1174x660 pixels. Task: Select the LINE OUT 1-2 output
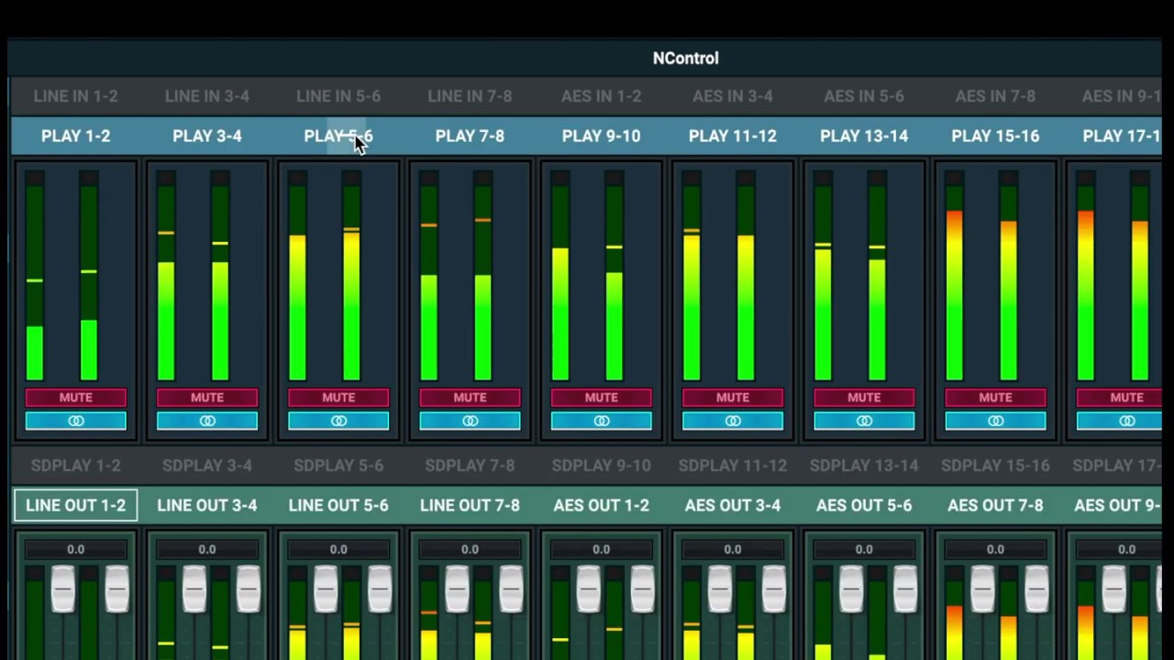click(x=76, y=505)
